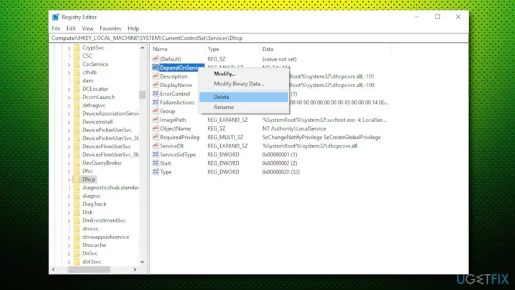Viewport: 515px width, 290px height.
Task: Click the defragsvc folder icon
Action: point(77,105)
